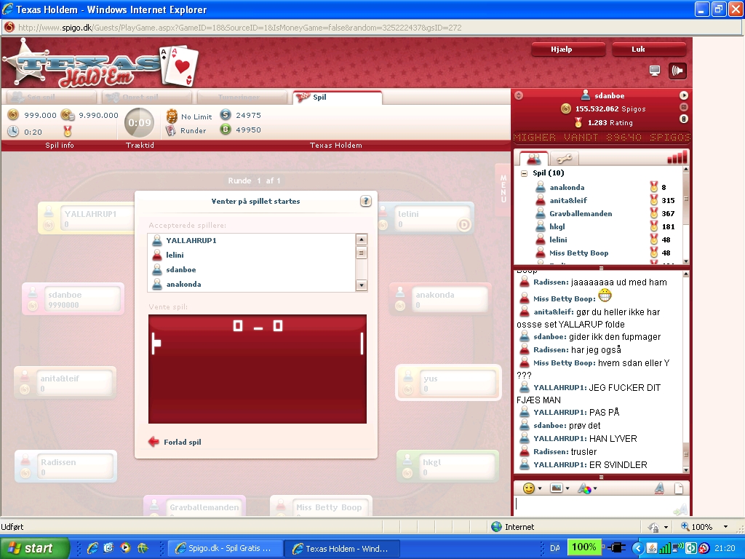Viewport: 745px width, 559px height.
Task: Select anakonda in the player list panel
Action: 567,188
